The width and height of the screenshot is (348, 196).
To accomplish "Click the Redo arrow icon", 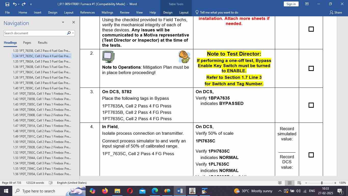I will click(24, 4).
